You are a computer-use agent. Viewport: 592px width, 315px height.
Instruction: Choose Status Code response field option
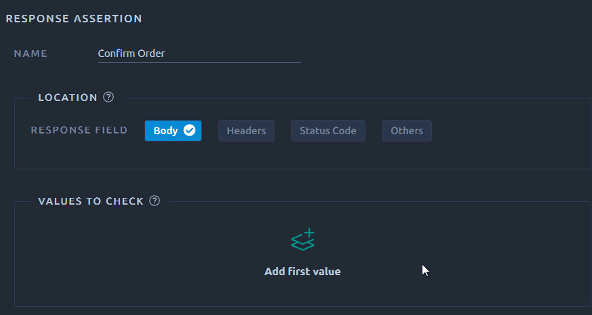(328, 131)
